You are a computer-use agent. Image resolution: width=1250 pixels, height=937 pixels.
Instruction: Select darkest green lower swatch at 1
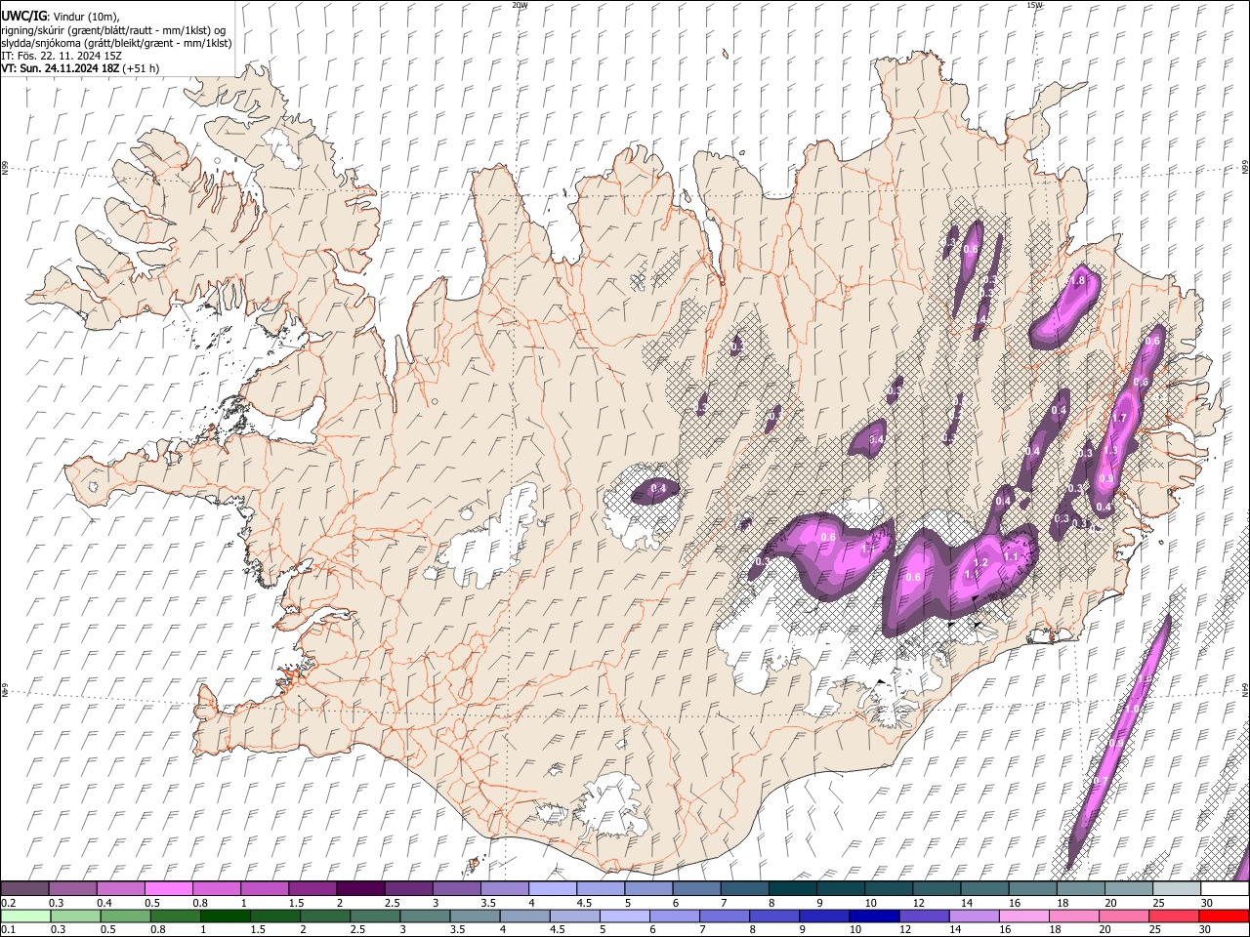pyautogui.click(x=225, y=917)
